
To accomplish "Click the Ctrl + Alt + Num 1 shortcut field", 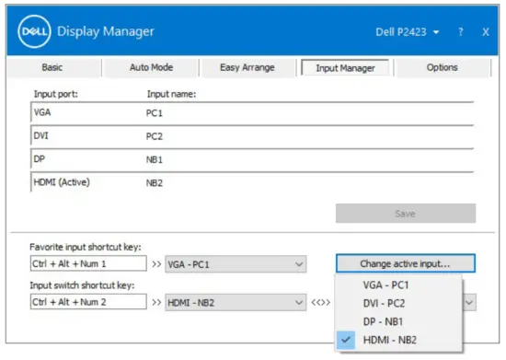I will [x=88, y=263].
